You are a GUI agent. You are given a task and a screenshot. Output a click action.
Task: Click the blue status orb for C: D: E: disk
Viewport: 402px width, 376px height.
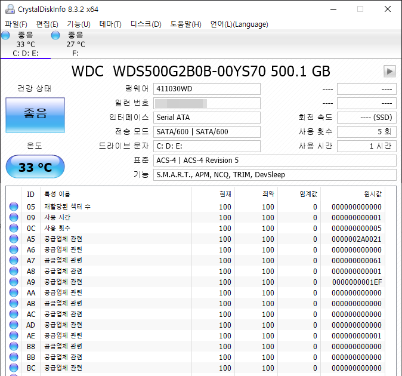pyautogui.click(x=5, y=35)
